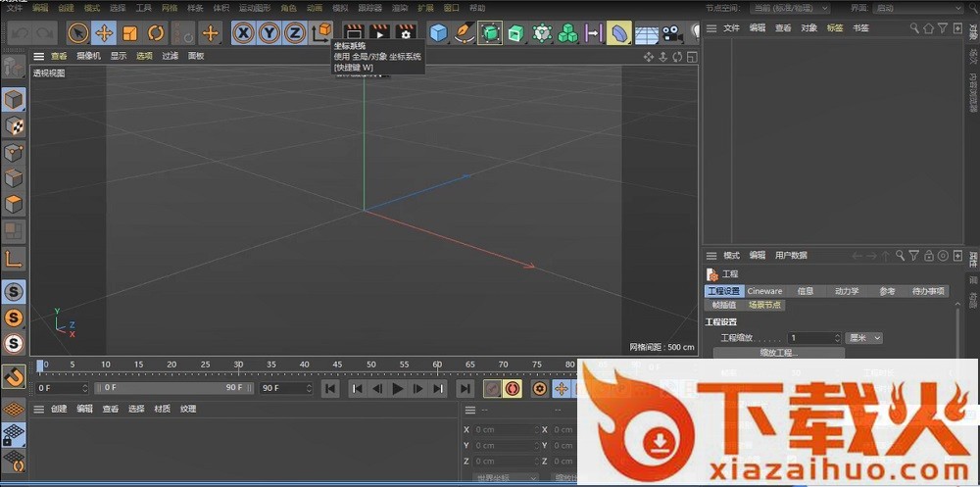Enable Texture mode checkered cube icon

[15, 125]
